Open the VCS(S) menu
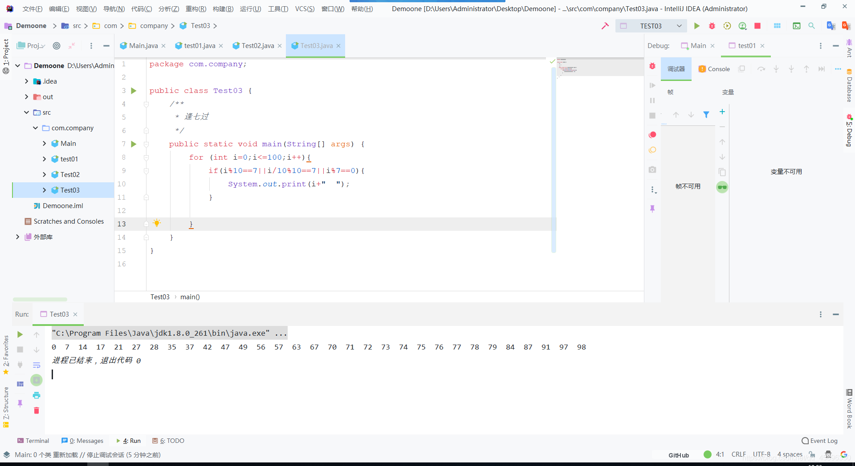 coord(305,9)
